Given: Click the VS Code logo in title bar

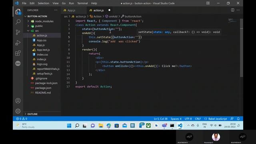Looking at the screenshot, I should coord(17,3).
